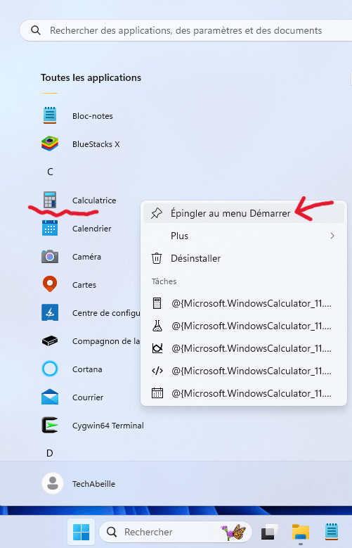This screenshot has width=352, height=548.
Task: Launch Cortana via its circle icon
Action: [50, 369]
